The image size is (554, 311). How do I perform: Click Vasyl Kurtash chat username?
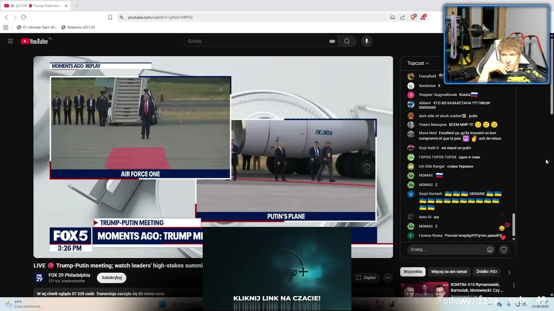[430, 194]
